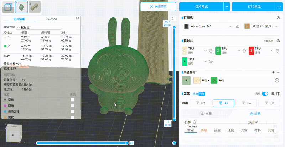The height and width of the screenshot is (147, 285).
Task: Click the compare presets icon
Action: tap(278, 94)
